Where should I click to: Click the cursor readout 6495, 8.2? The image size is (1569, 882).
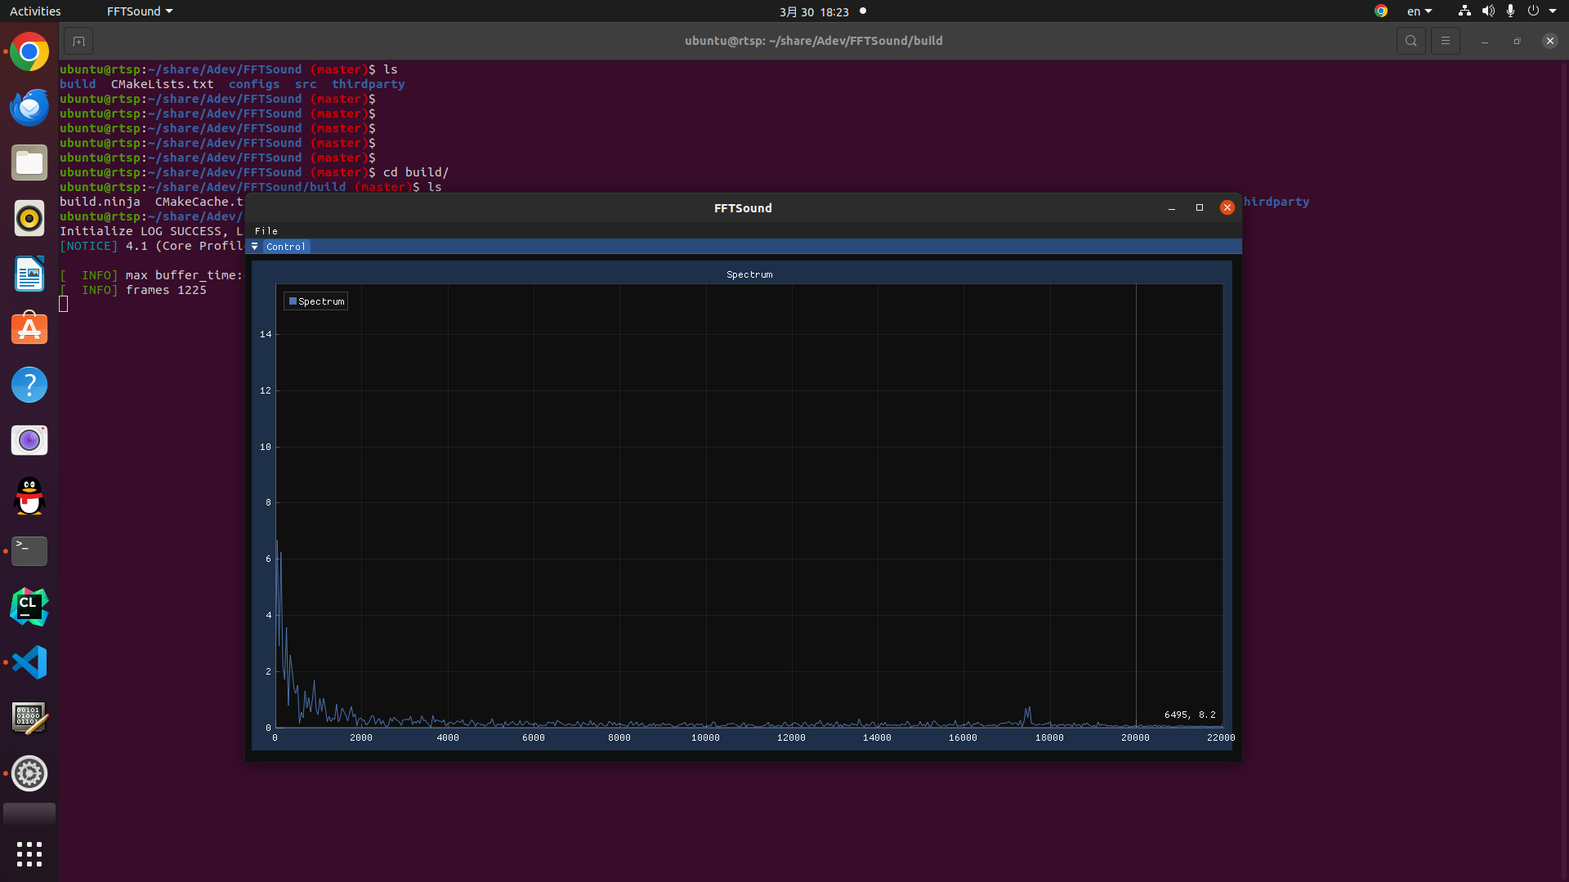click(1190, 715)
